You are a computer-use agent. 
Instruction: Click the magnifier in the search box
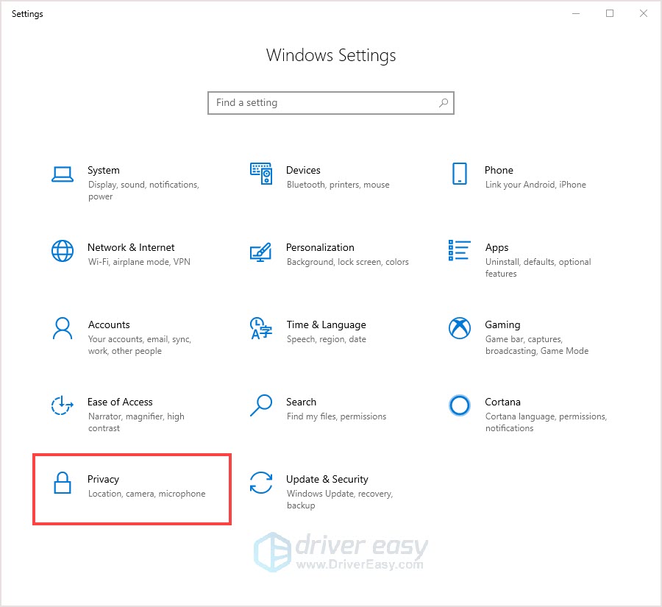pos(444,103)
